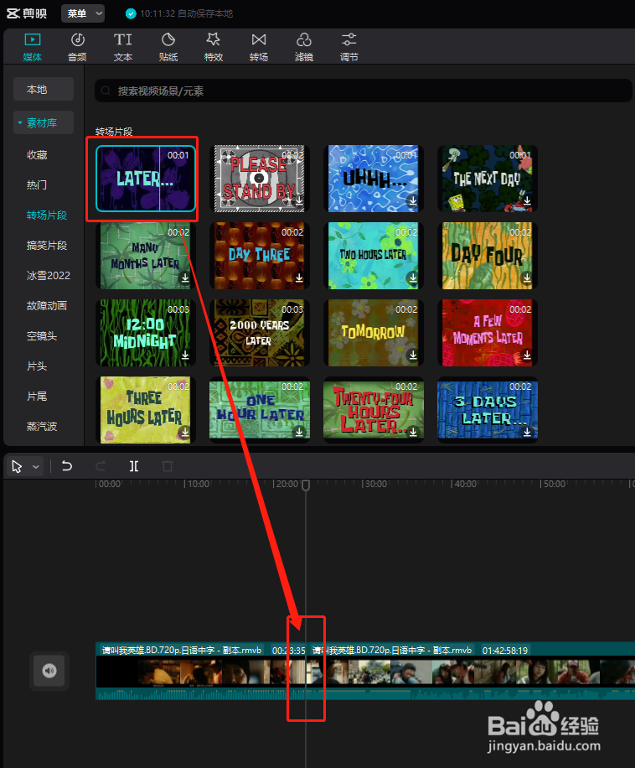The image size is (635, 768).
Task: Select the UHHH... clip thumbnail
Action: (374, 179)
